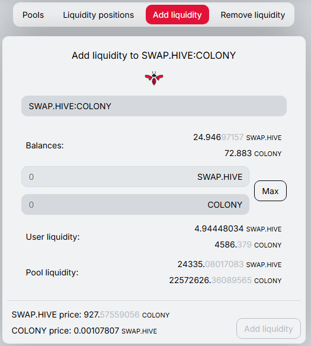Click the user liquidity 4586.379 COLONY value

click(x=248, y=245)
